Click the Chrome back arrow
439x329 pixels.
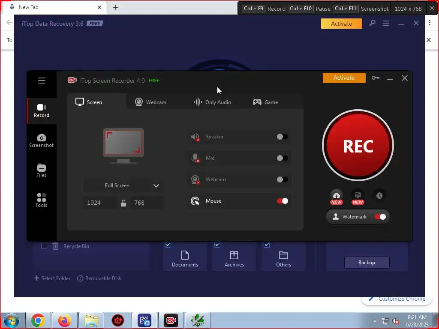(x=9, y=22)
